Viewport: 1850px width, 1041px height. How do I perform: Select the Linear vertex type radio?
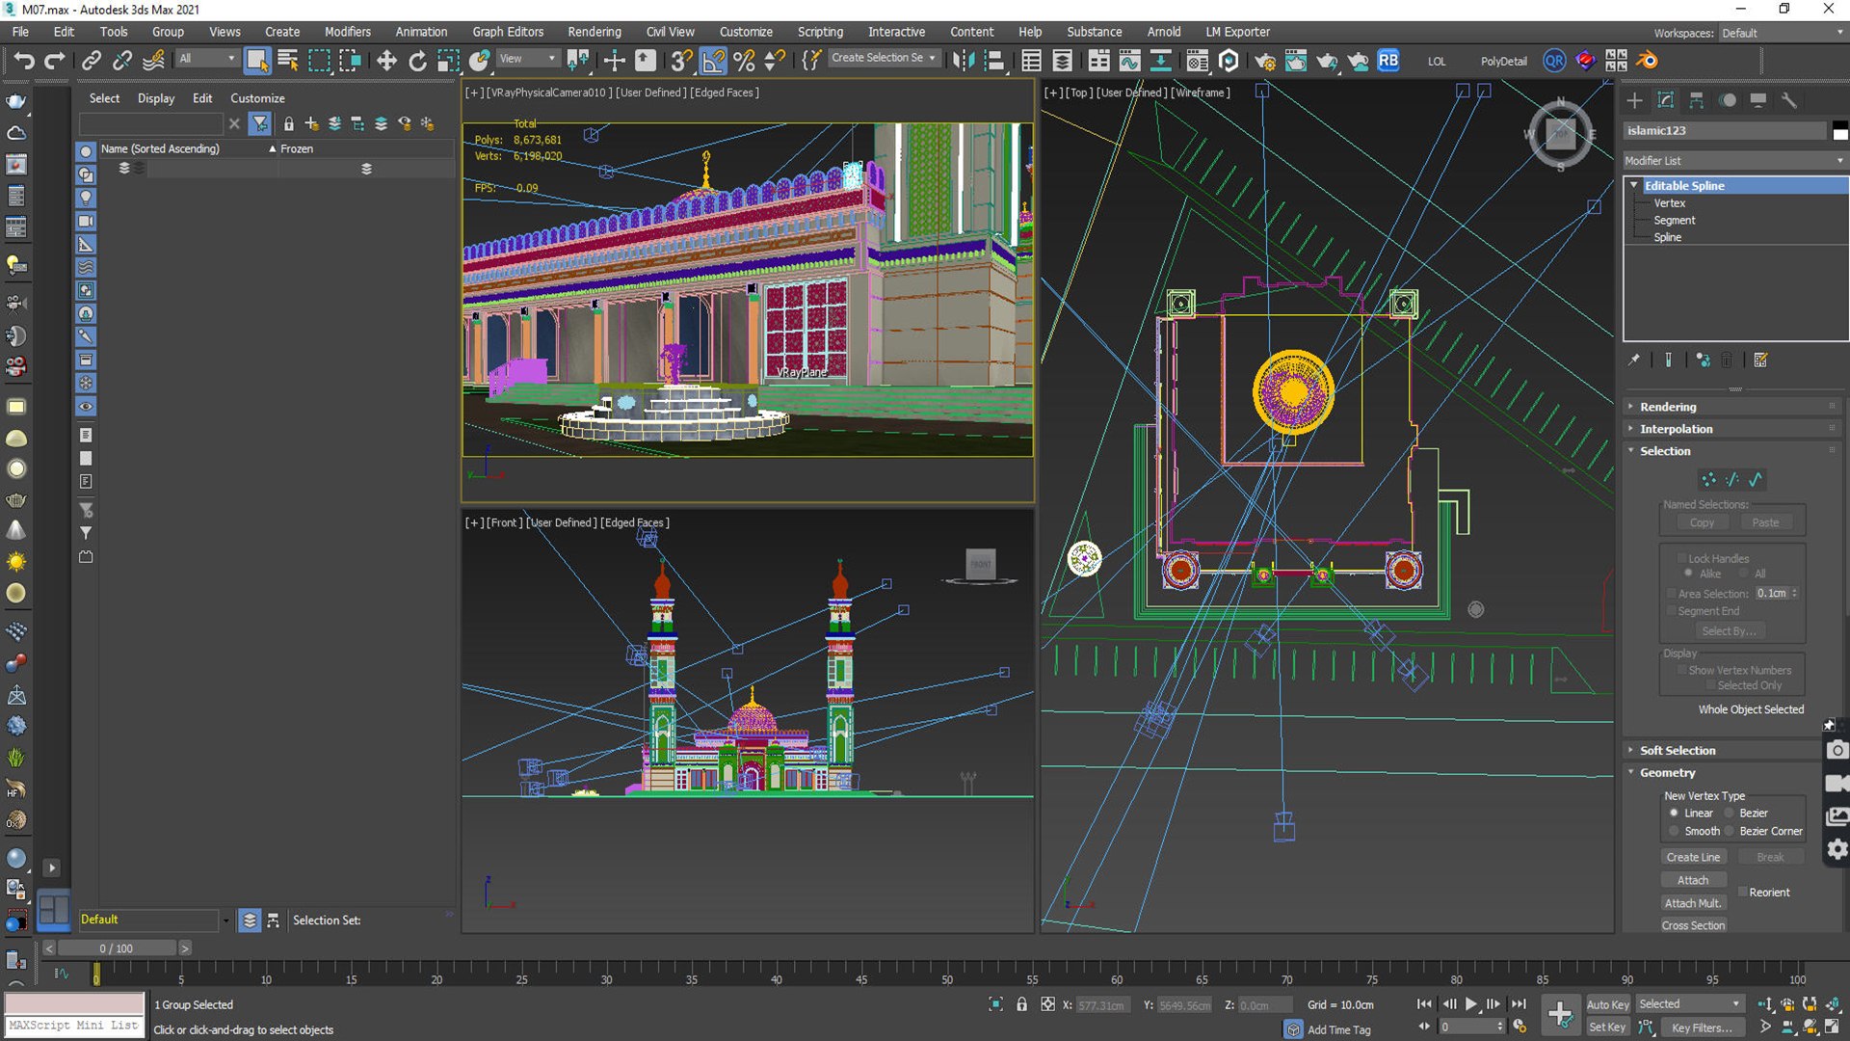1674,813
